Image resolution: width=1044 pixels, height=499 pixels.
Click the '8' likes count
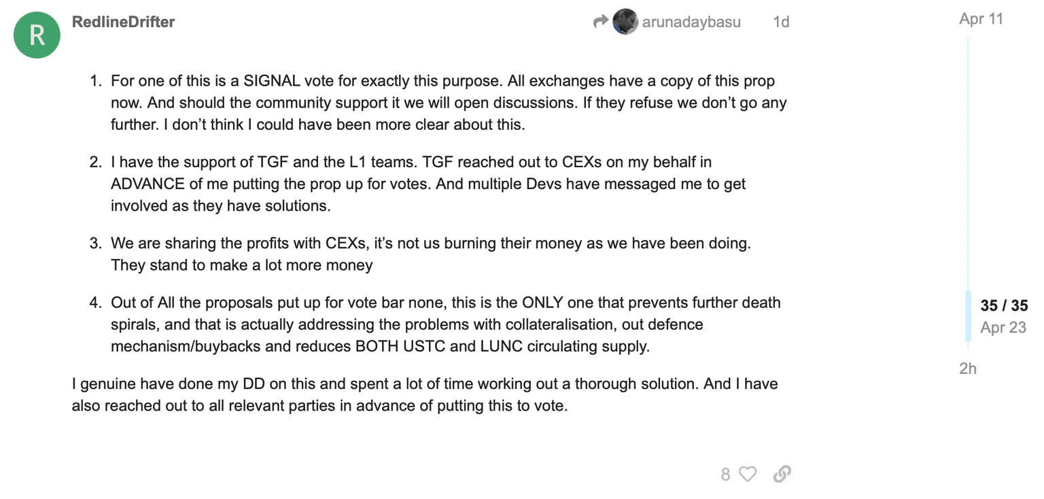[725, 474]
